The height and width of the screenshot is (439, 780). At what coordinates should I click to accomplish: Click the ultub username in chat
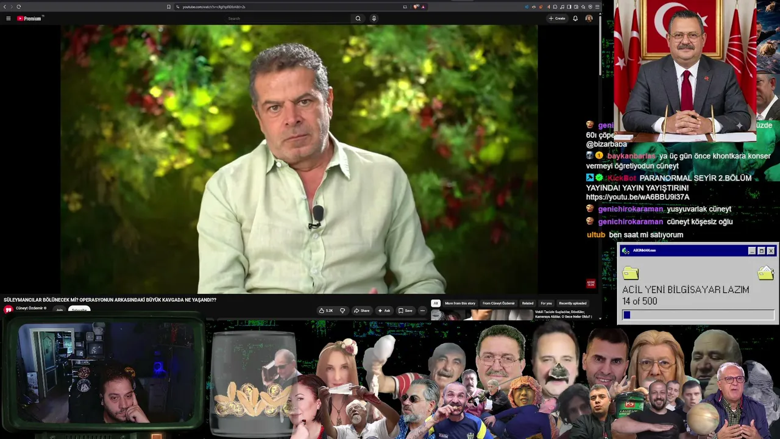(x=596, y=235)
